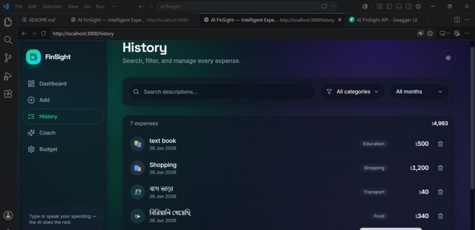The image size is (475, 230).
Task: Click the page info icon in the URL bar
Action: coord(430,34)
